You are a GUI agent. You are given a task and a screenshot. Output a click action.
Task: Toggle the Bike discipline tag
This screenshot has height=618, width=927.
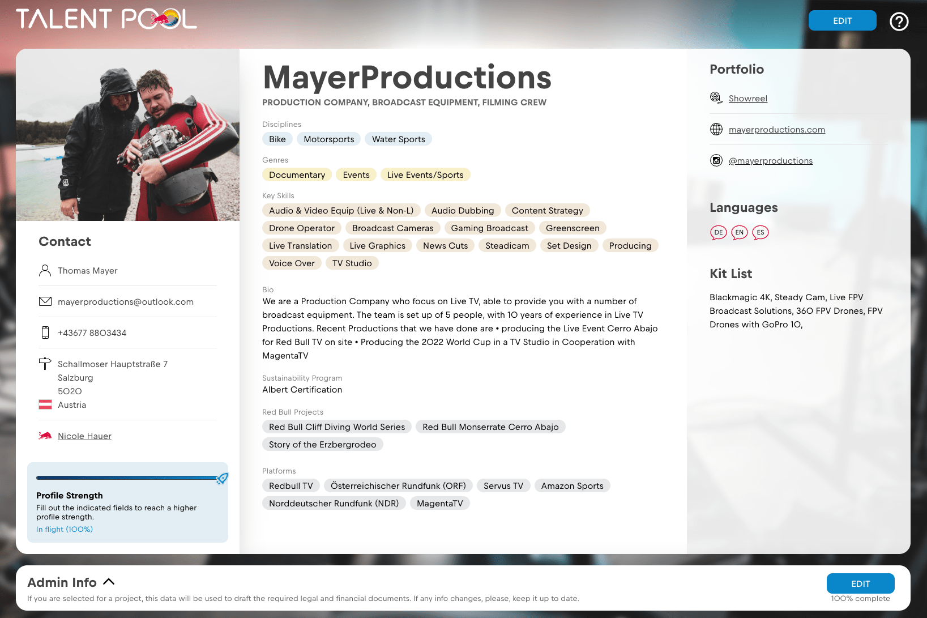(277, 139)
